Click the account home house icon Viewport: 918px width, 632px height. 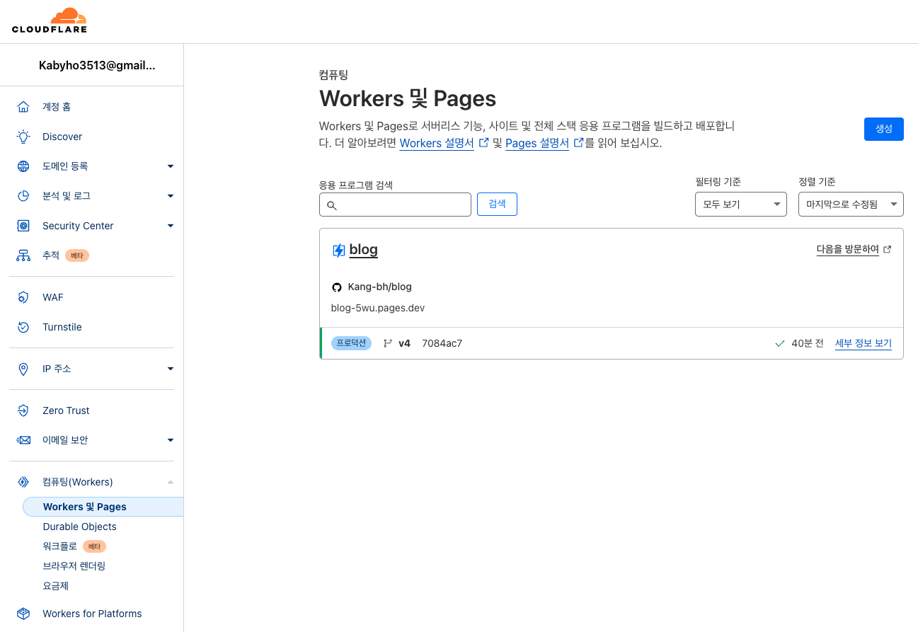point(23,107)
